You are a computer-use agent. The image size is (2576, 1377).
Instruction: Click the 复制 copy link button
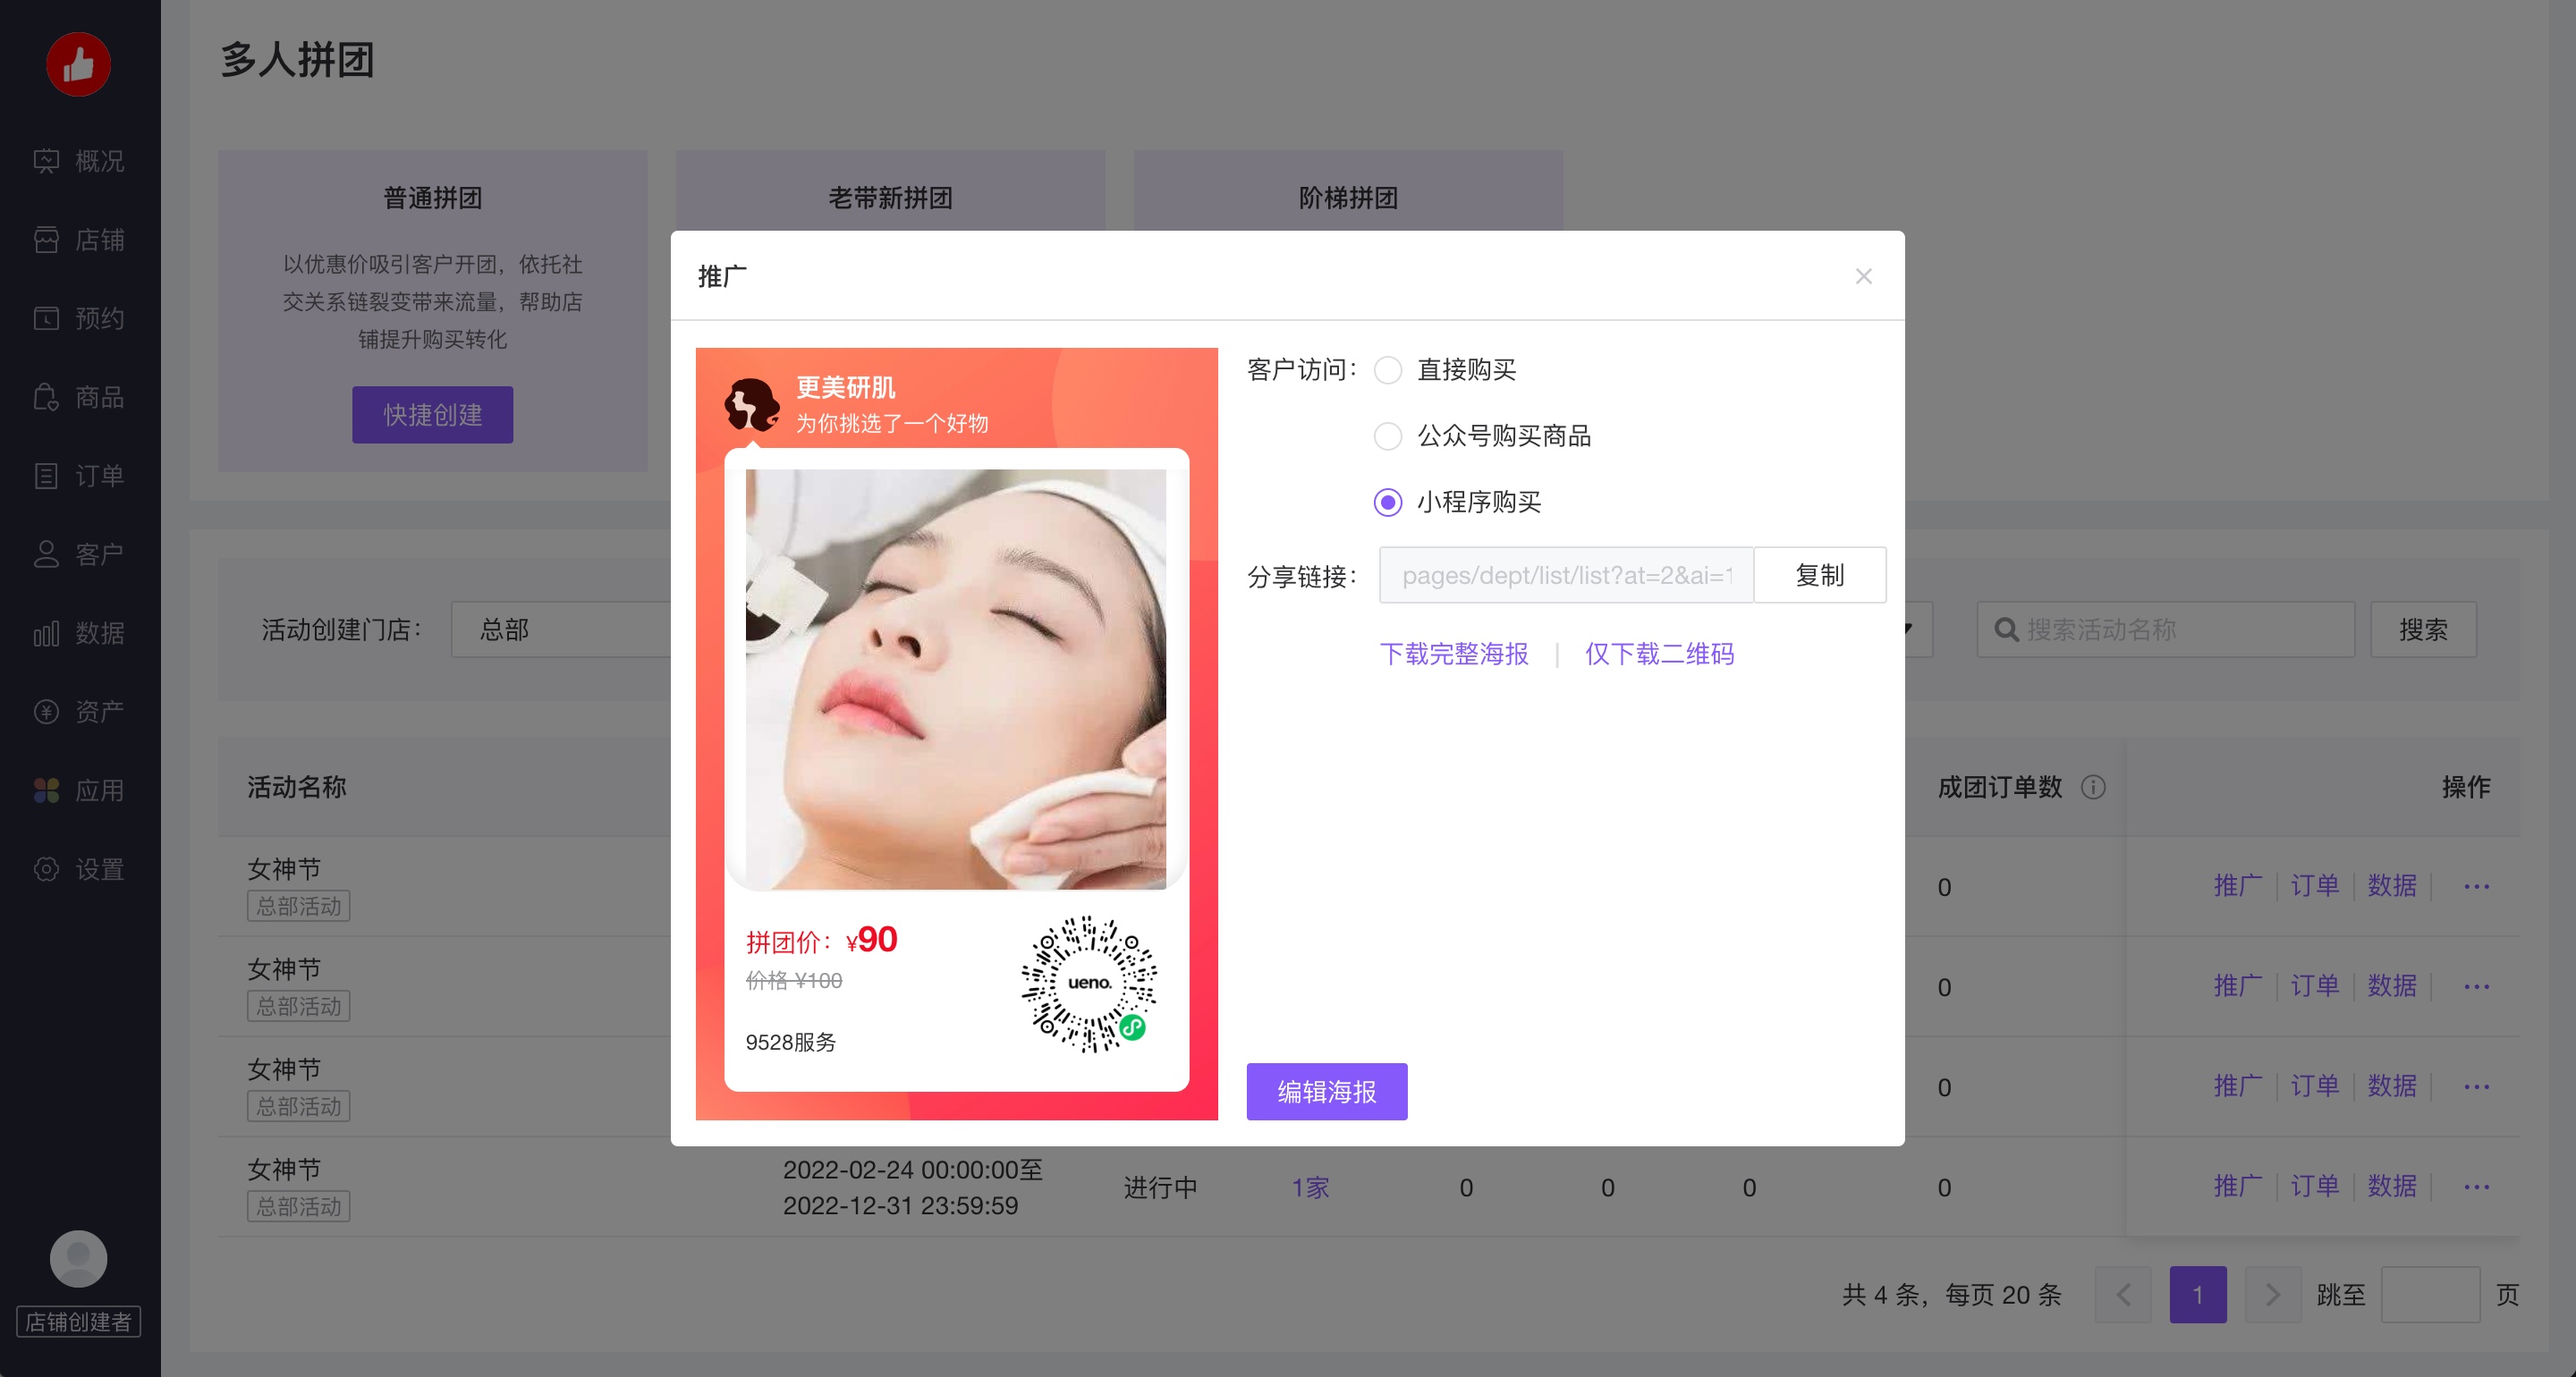1819,575
